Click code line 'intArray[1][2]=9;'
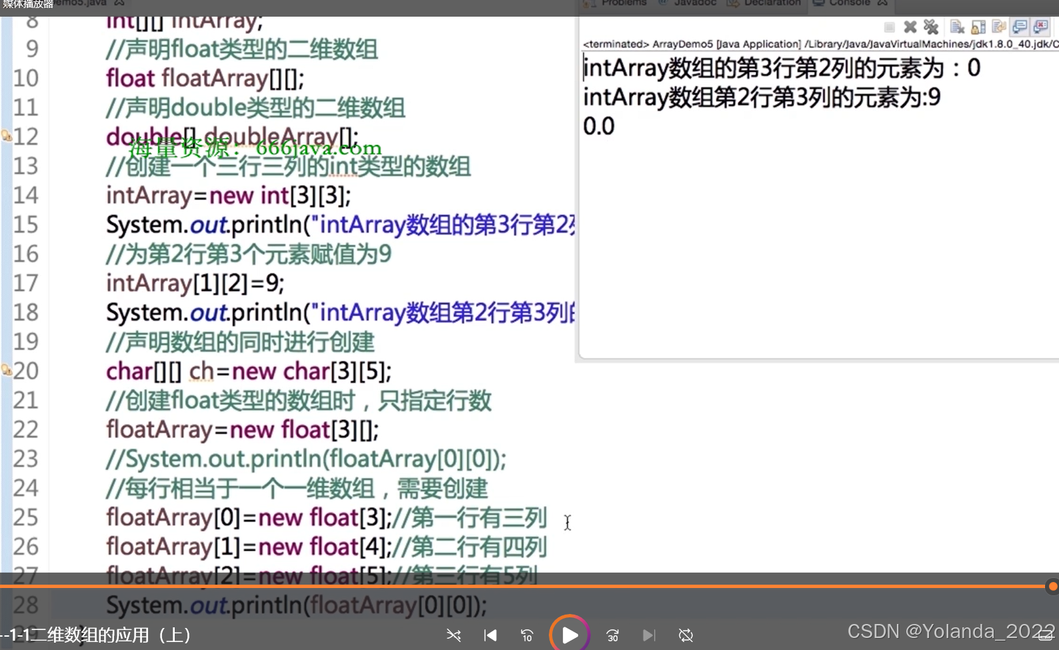This screenshot has height=650, width=1059. pyautogui.click(x=195, y=283)
